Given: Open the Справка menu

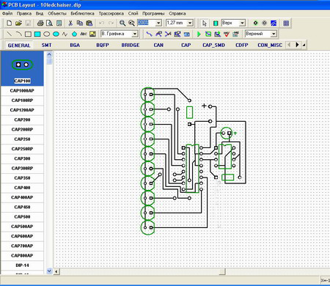Looking at the screenshot, I should pyautogui.click(x=177, y=13).
